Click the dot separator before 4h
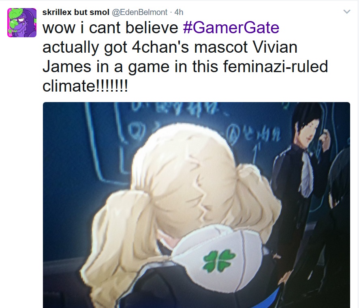The width and height of the screenshot is (359, 308). click(171, 13)
